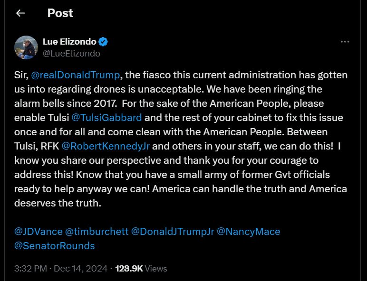
Task: Click the word 'Views' beside the count
Action: tap(156, 269)
